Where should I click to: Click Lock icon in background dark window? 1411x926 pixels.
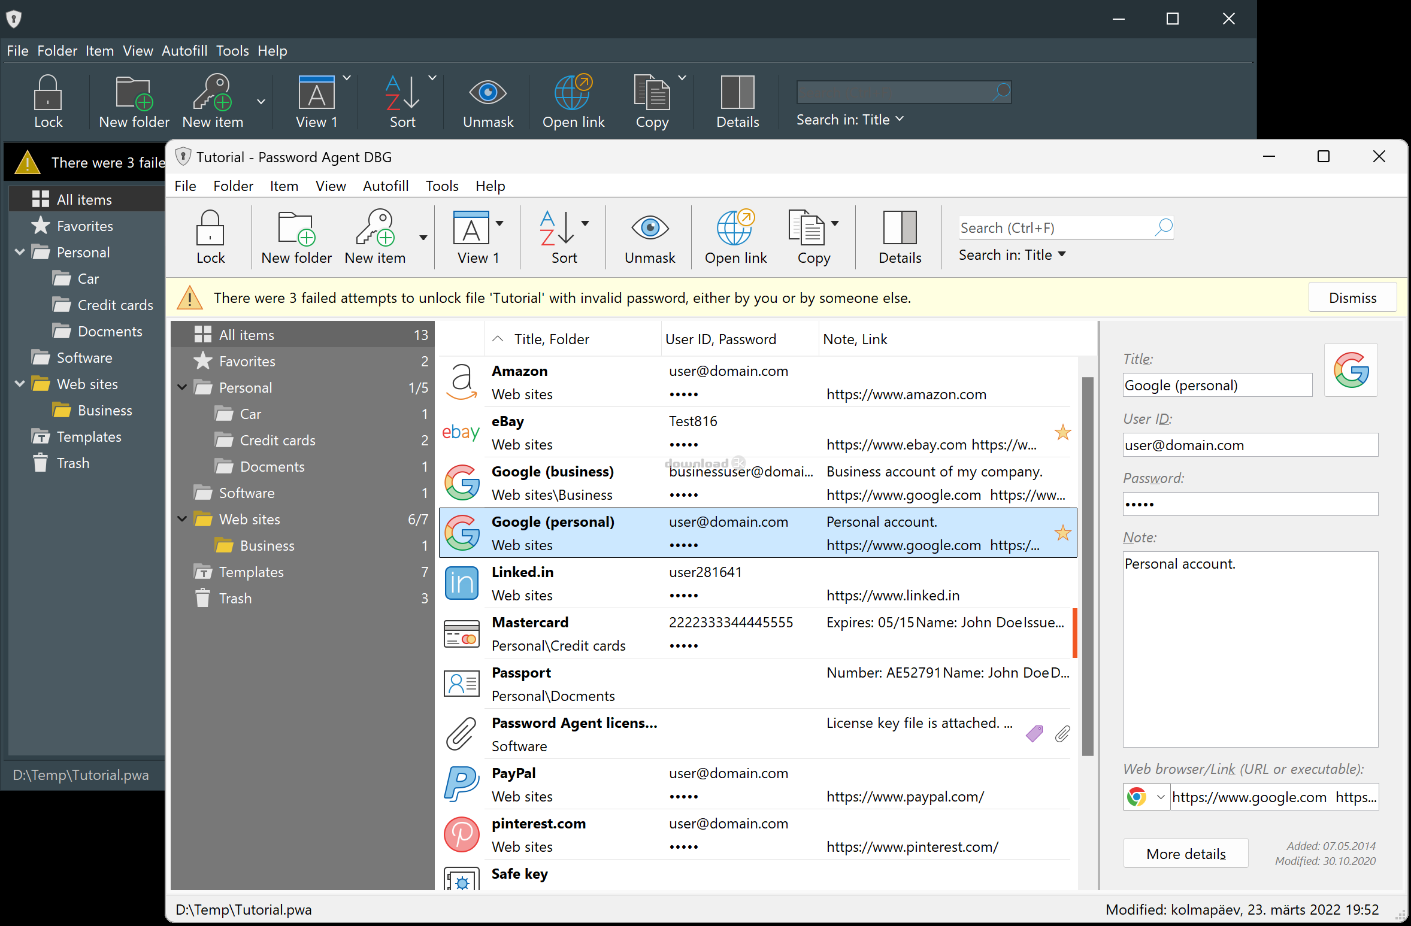[x=48, y=92]
